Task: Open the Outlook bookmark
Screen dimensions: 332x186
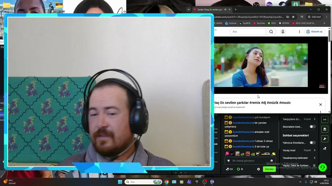Action: (231, 23)
